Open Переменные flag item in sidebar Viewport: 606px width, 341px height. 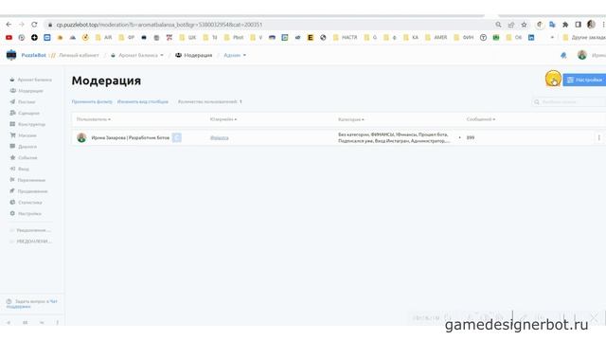click(27, 180)
